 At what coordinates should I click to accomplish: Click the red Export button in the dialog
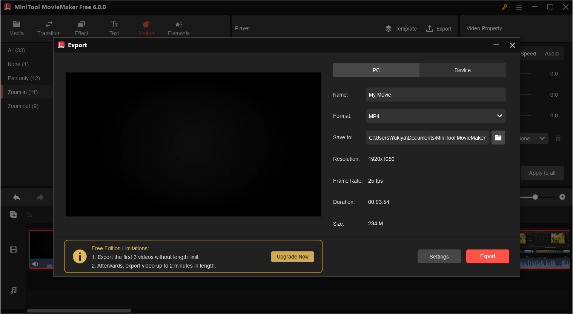(488, 256)
